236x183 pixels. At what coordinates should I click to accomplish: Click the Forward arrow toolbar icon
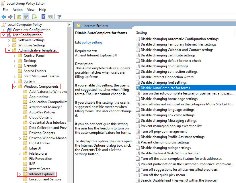(10, 17)
